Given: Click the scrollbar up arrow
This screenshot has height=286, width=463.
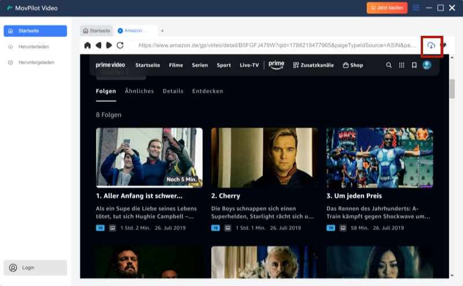Looking at the screenshot, I should (x=452, y=58).
